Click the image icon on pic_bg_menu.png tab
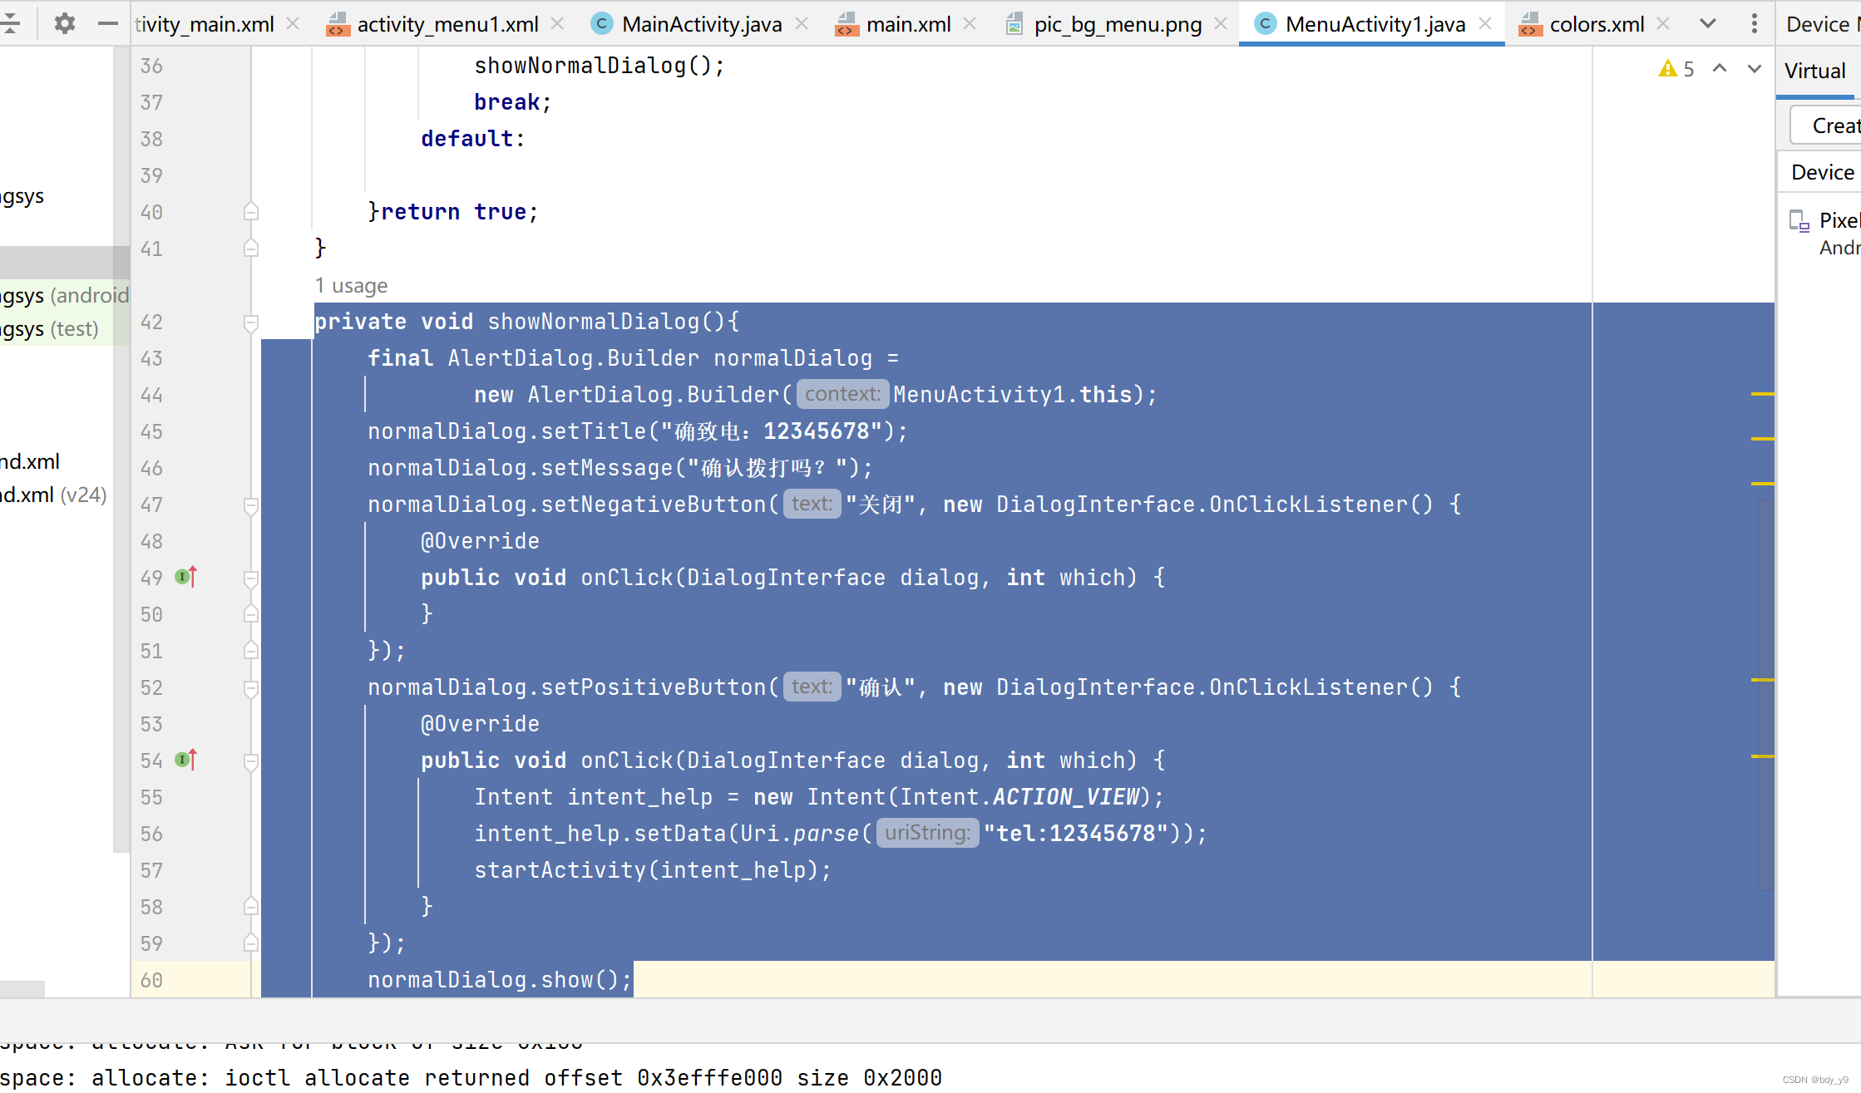Image resolution: width=1861 pixels, height=1093 pixels. 1014,23
